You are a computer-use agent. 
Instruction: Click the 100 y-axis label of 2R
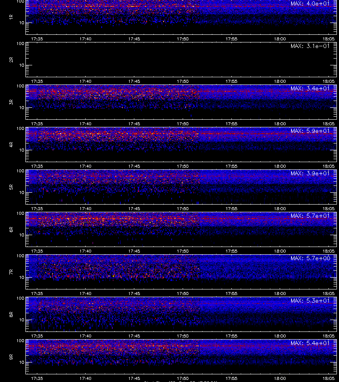click(20, 44)
